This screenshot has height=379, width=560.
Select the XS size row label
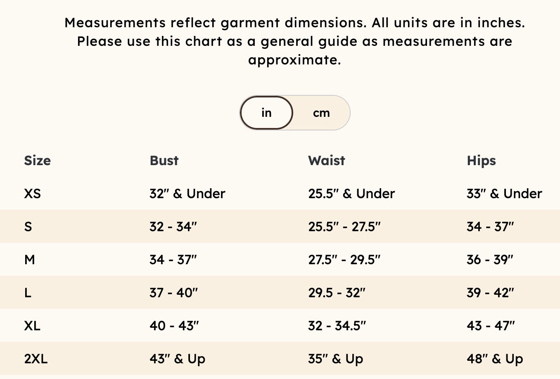click(x=32, y=194)
